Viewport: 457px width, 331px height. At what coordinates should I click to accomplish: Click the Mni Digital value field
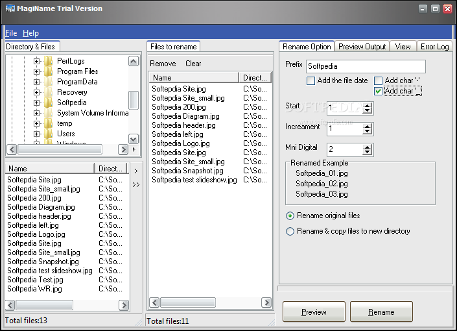tap(345, 150)
